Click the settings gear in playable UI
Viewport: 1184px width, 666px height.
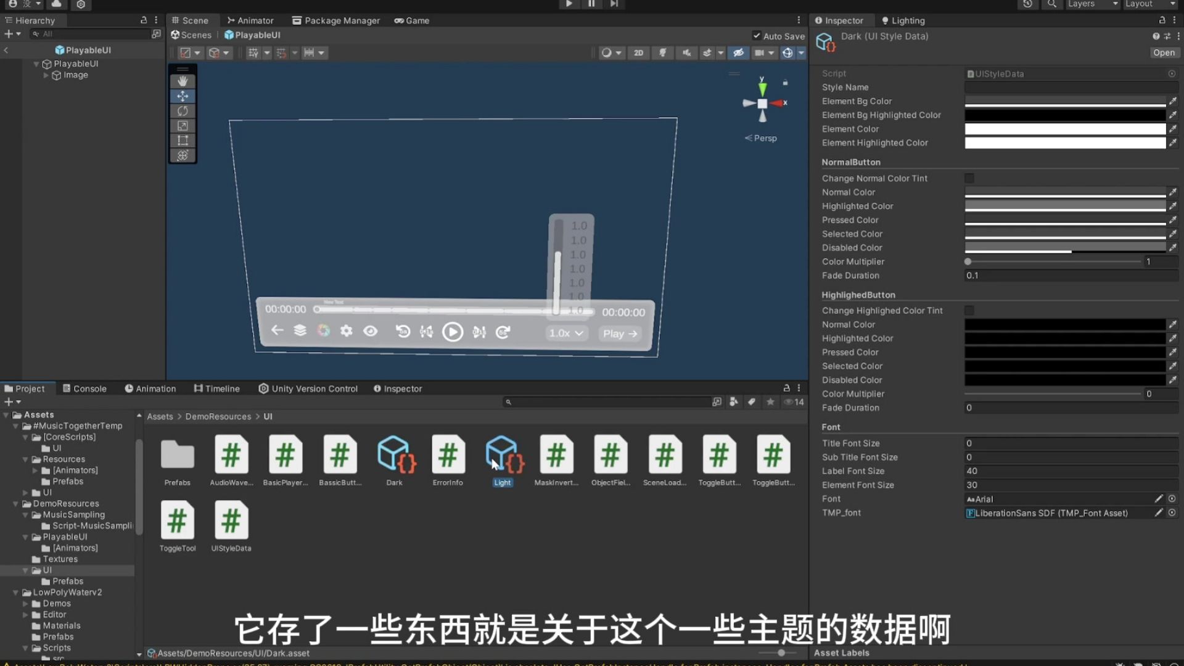[x=347, y=331]
